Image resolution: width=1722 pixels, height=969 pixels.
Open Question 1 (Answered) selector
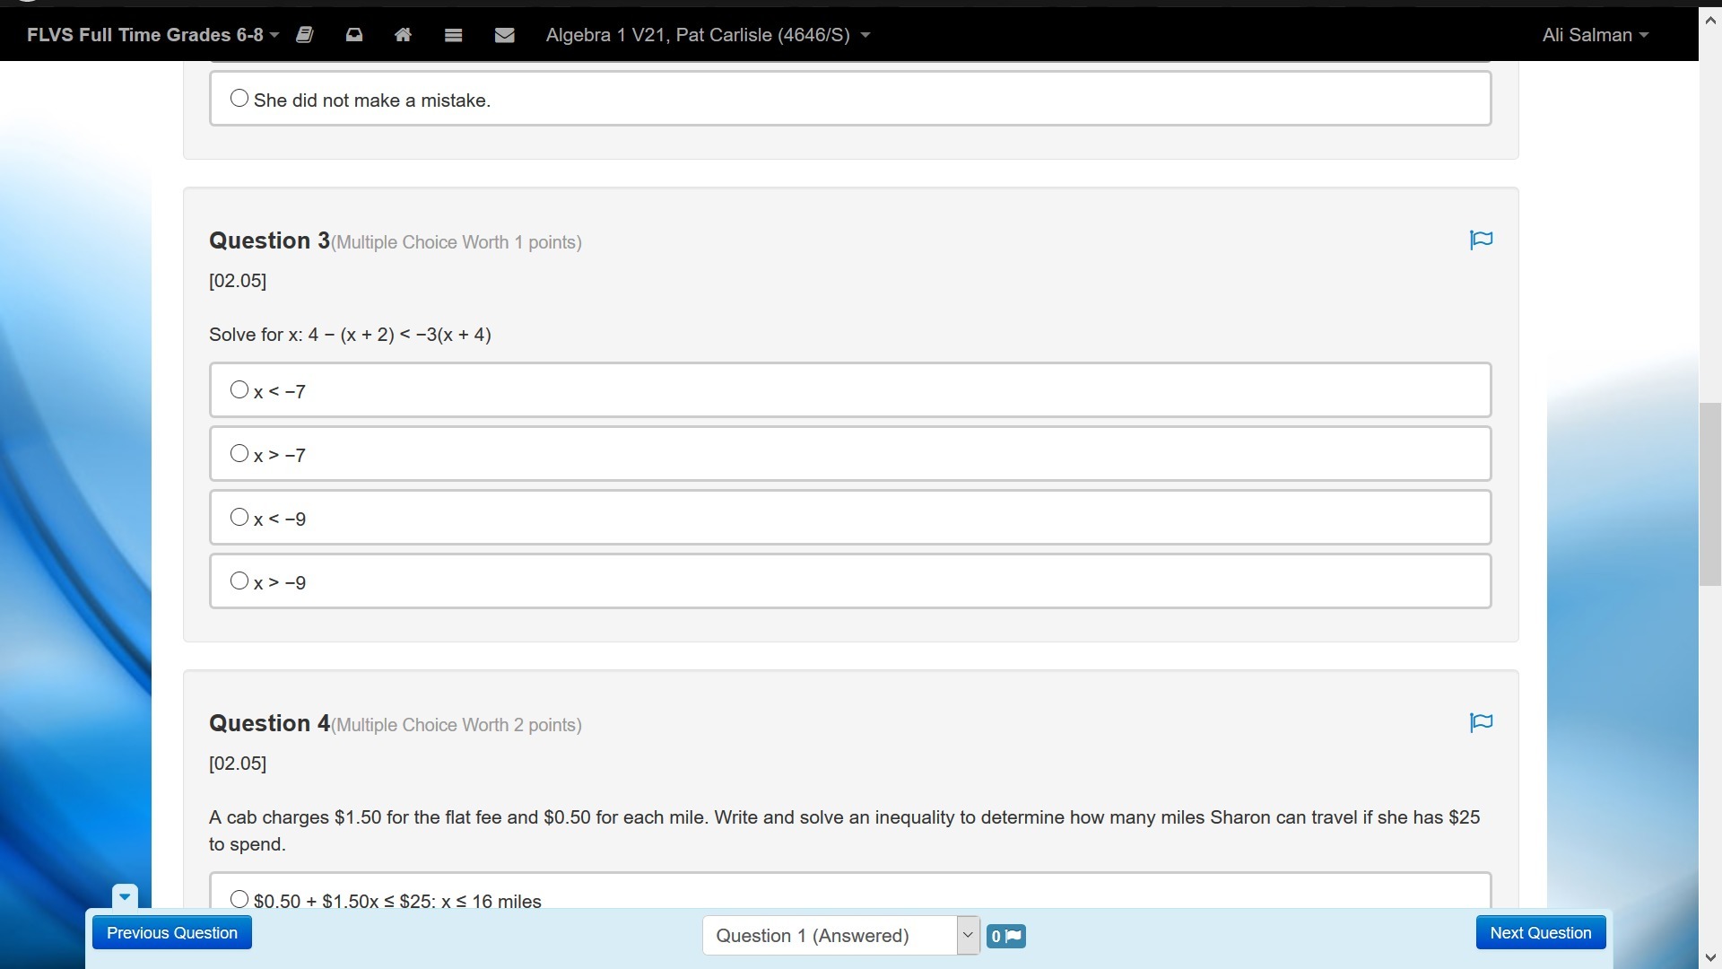(840, 936)
